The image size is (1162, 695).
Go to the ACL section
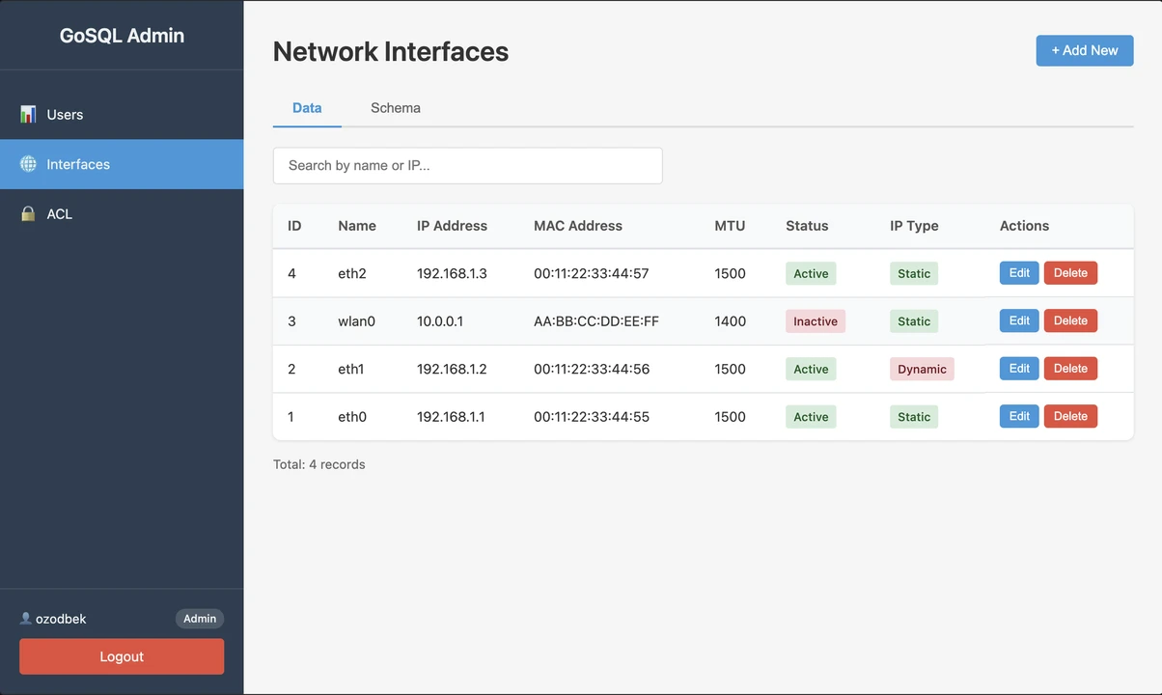click(122, 214)
